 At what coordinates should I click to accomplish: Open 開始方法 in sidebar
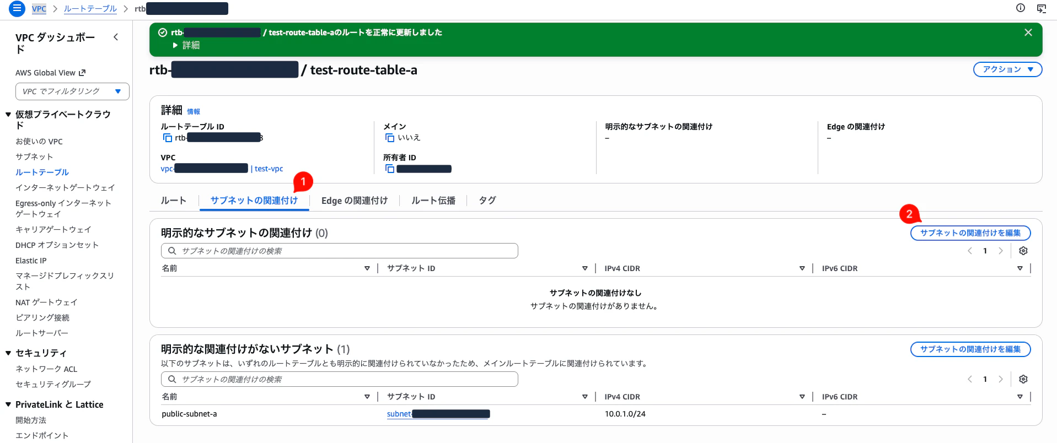[31, 420]
